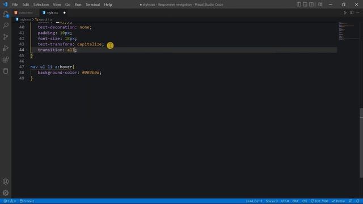Open the Edit menu
363x204 pixels.
click(26, 5)
